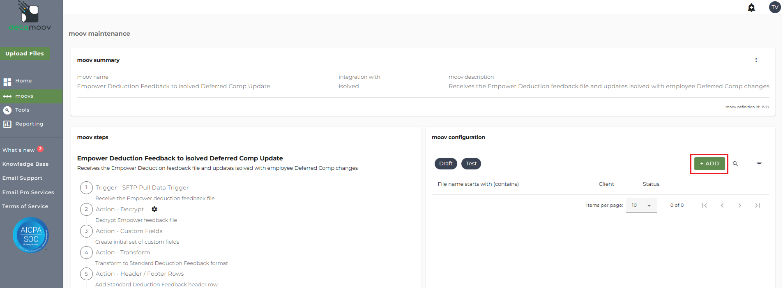This screenshot has width=783, height=288.
Task: Open the notifications bell
Action: click(751, 7)
